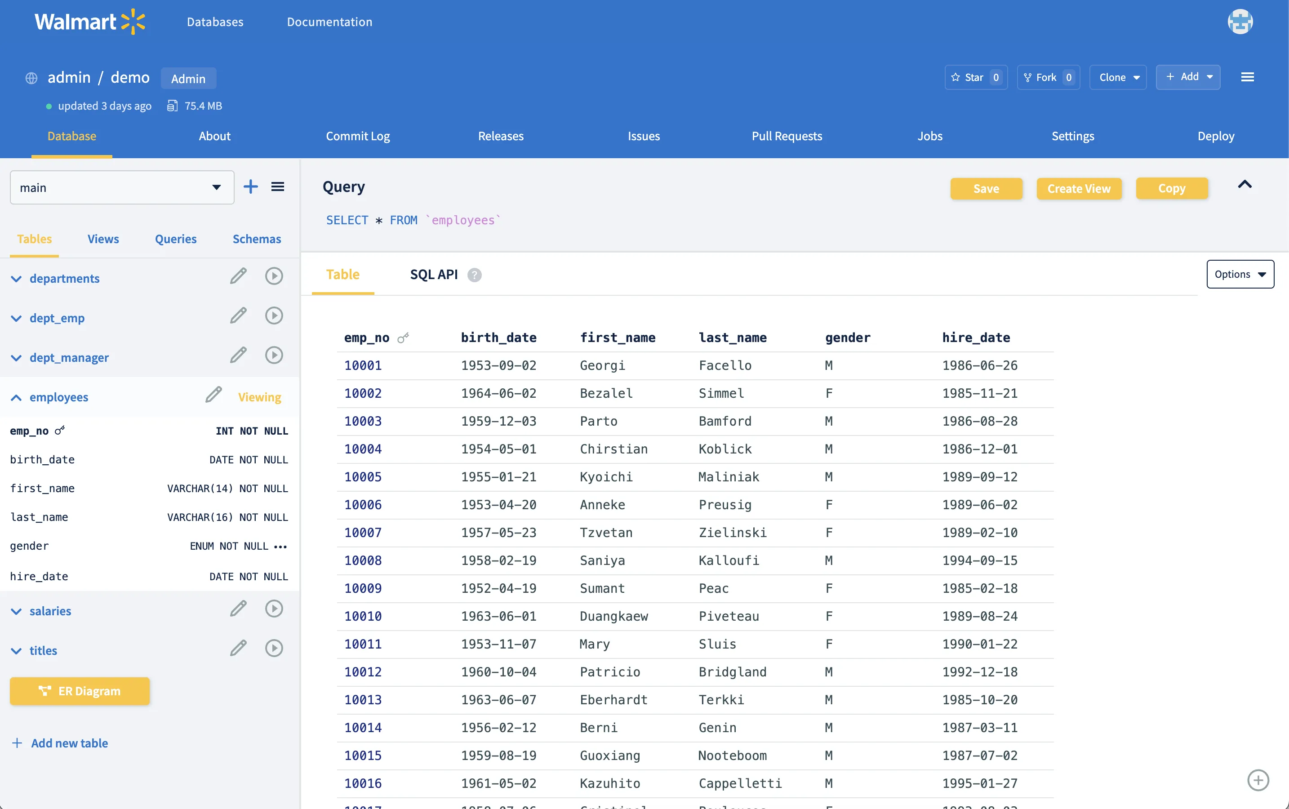Open the ER Diagram button
Screen dimensions: 1289x809
pyautogui.click(x=80, y=691)
